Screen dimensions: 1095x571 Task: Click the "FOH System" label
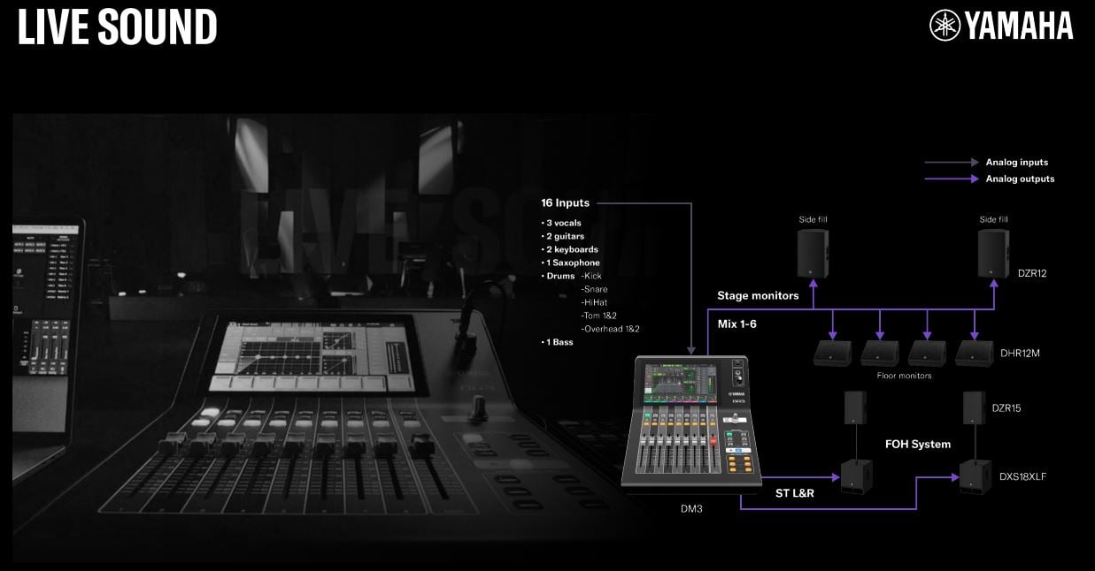coord(918,444)
